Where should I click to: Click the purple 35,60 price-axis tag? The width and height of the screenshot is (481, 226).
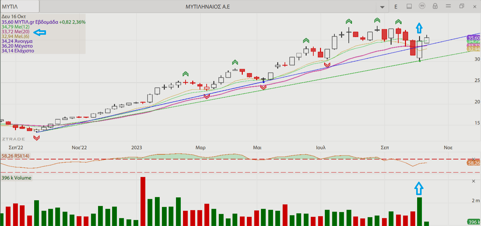point(474,38)
